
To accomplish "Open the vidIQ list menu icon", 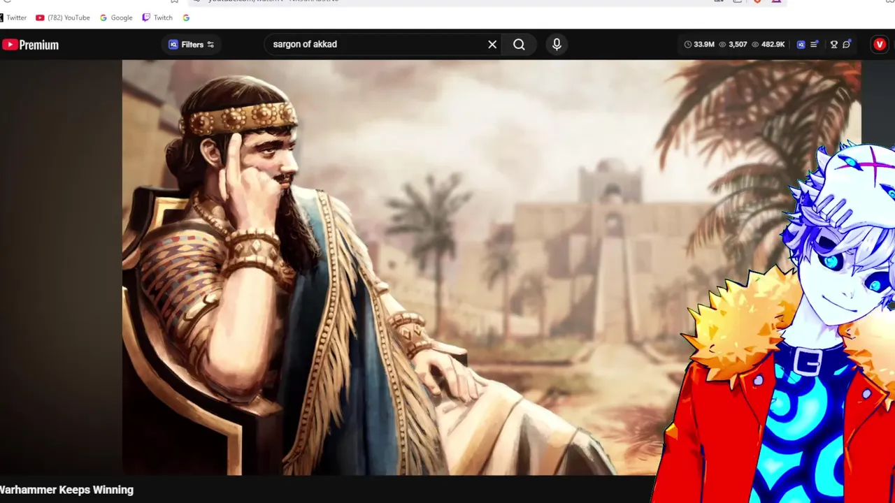I will pyautogui.click(x=815, y=45).
